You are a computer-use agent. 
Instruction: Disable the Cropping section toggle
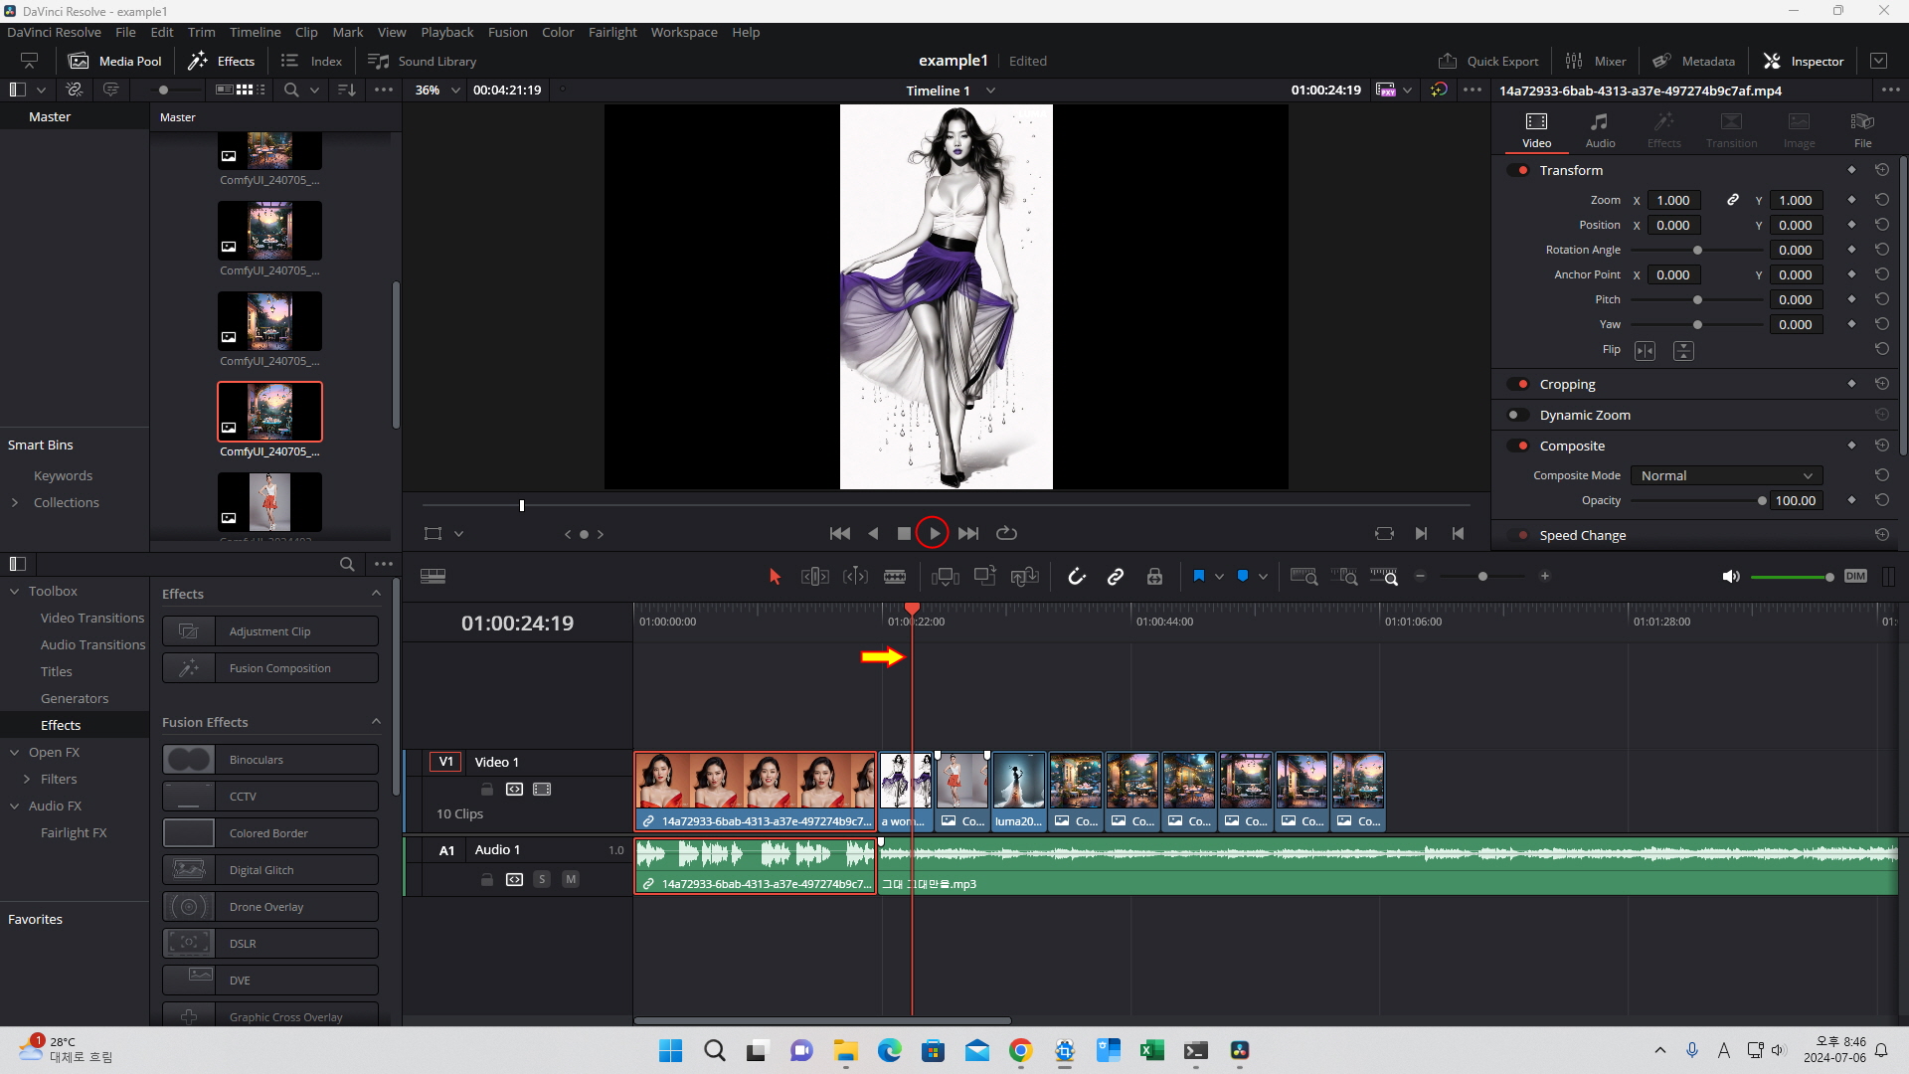1518,384
